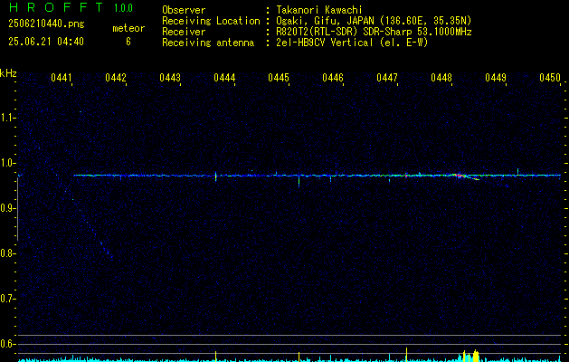Viewport: 569px width, 362px height.
Task: Click the Receiver label
Action: click(184, 32)
